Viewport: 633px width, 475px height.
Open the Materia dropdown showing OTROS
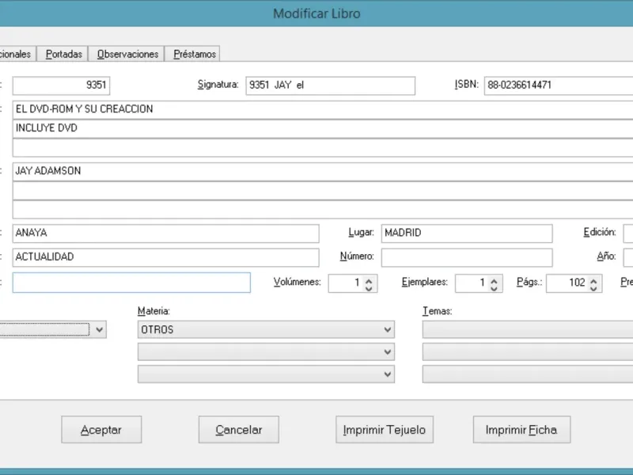pyautogui.click(x=387, y=329)
